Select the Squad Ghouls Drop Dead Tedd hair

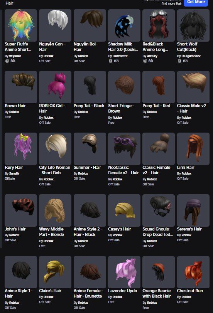(159, 210)
